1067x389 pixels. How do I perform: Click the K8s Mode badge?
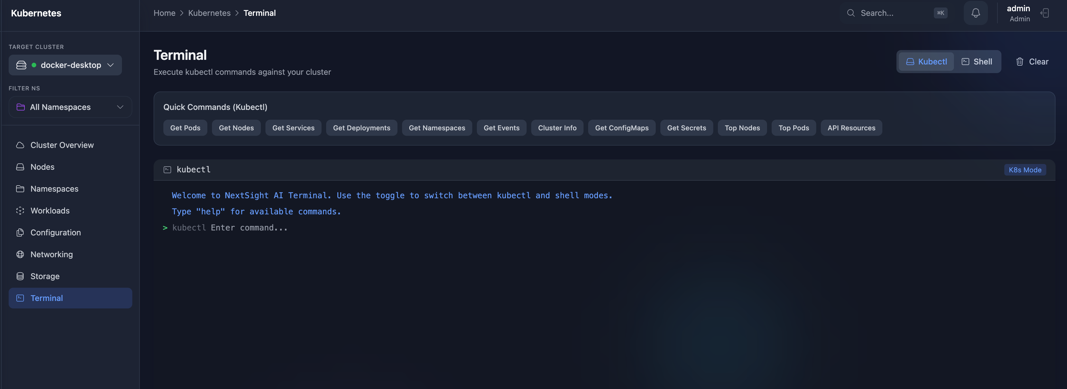1025,170
